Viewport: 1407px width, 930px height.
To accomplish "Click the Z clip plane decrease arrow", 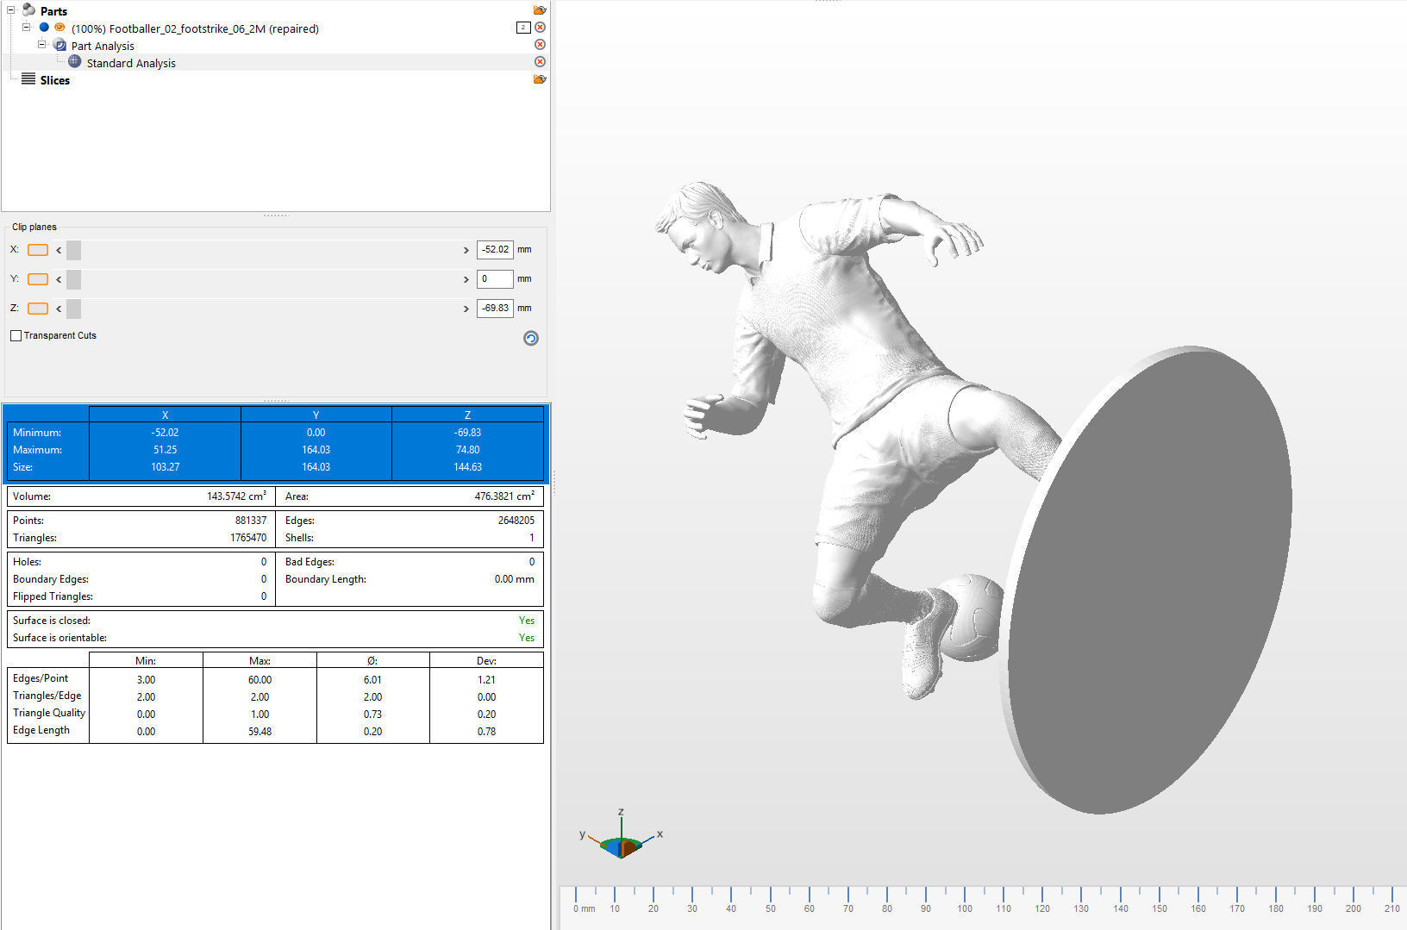I will click(59, 309).
